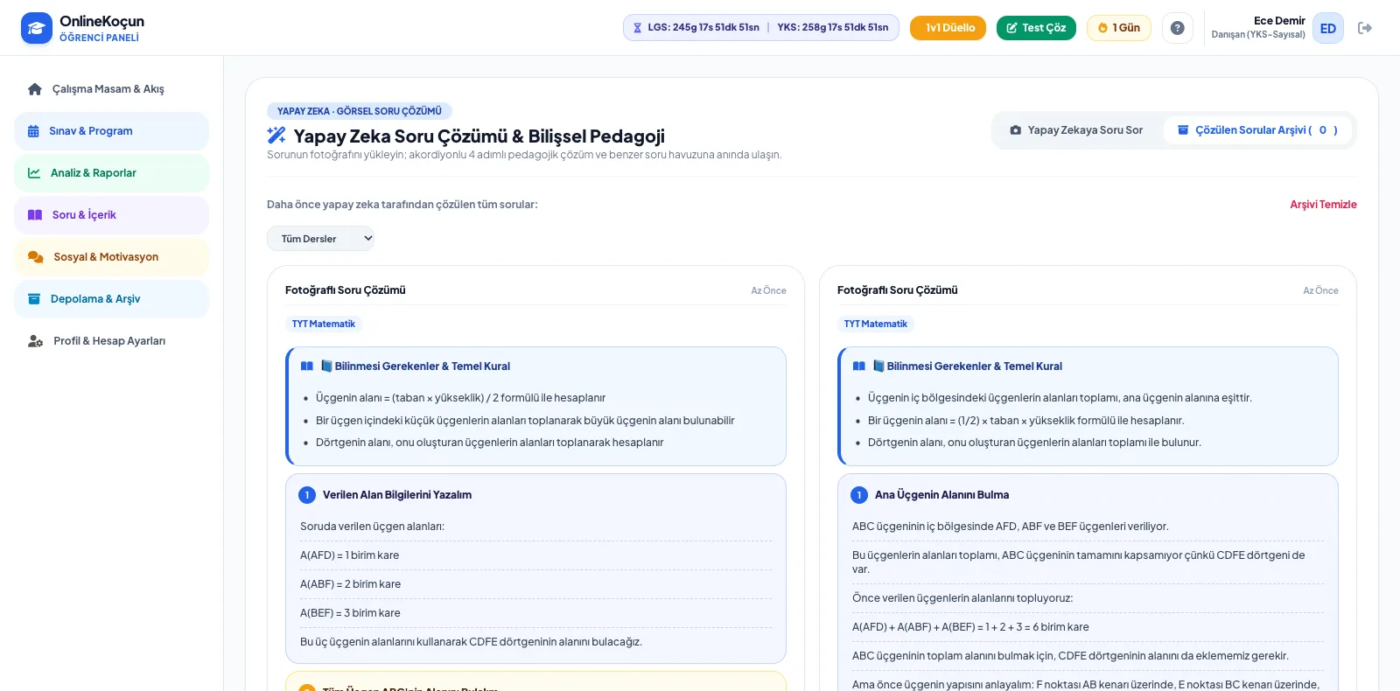Viewport: 1400px width, 691px height.
Task: Start a 1v1 Düello
Action: point(948,28)
